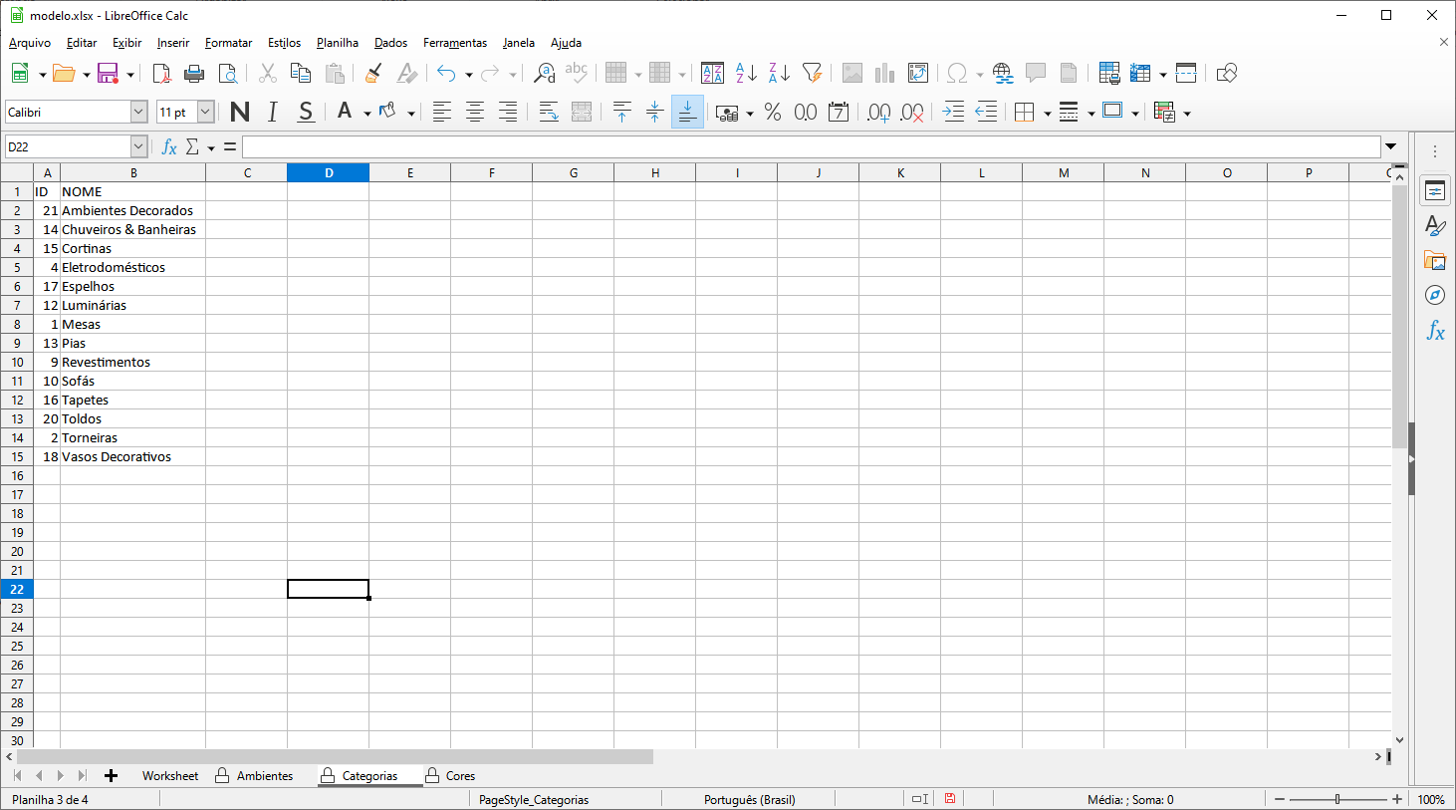This screenshot has height=810, width=1456.
Task: Open the Arquivo menu
Action: pos(30,43)
